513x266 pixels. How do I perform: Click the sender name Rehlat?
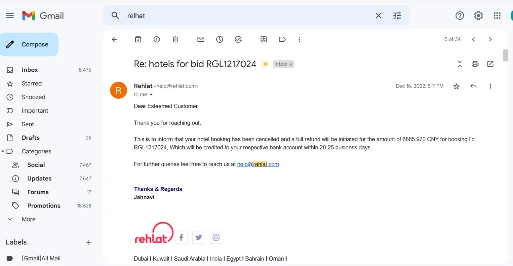(143, 86)
